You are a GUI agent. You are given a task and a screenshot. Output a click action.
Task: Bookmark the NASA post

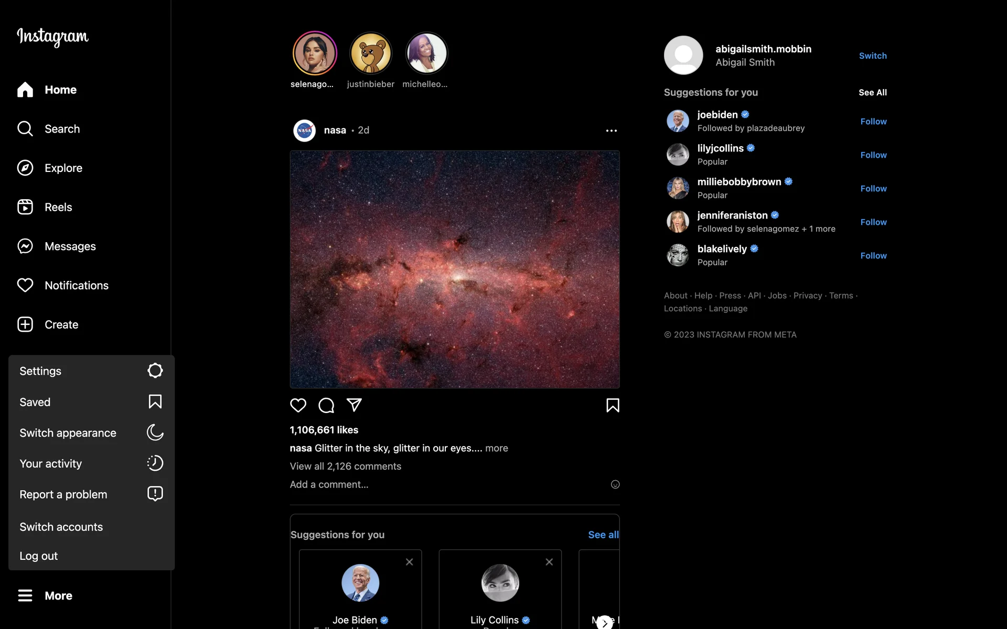(x=613, y=405)
